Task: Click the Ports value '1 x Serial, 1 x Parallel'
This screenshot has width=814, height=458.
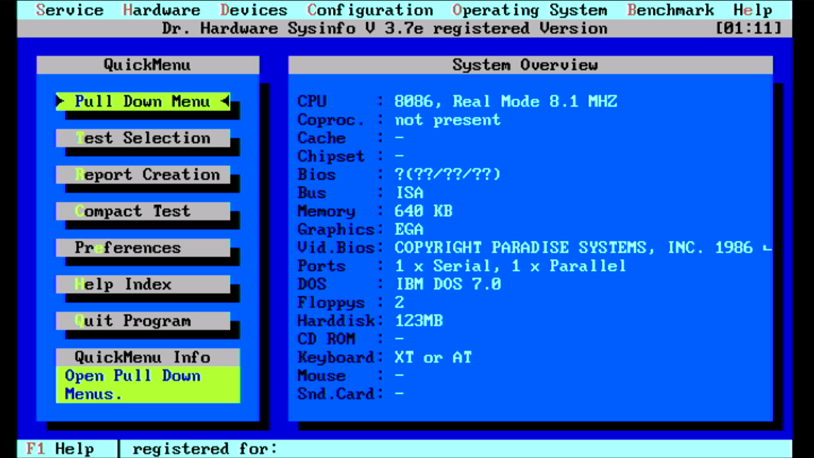Action: point(510,266)
